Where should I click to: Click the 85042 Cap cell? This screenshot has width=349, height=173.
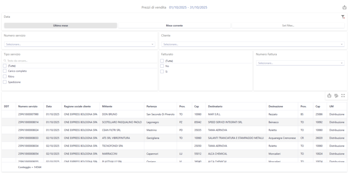pyautogui.click(x=199, y=122)
